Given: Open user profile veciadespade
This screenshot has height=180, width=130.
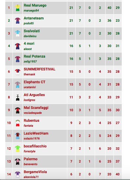Looking at the screenshot, I should click(x=33, y=113).
